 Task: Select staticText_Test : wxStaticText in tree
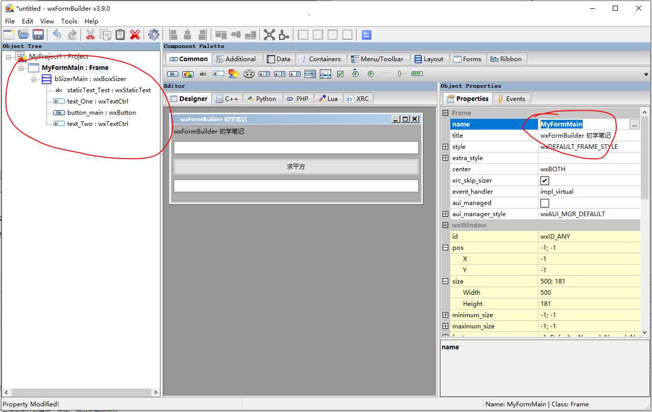(x=109, y=90)
